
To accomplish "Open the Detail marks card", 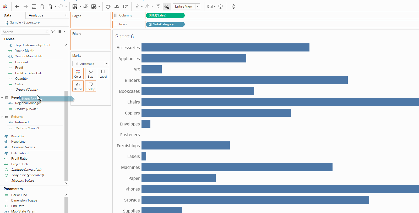I will (x=78, y=86).
